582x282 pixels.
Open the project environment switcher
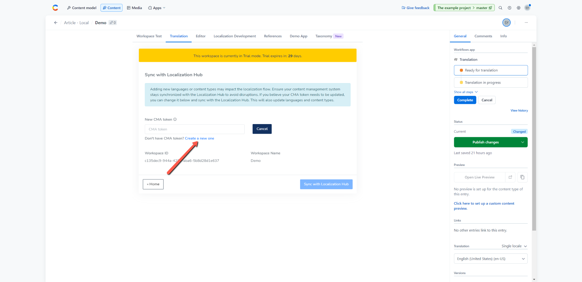tap(464, 8)
